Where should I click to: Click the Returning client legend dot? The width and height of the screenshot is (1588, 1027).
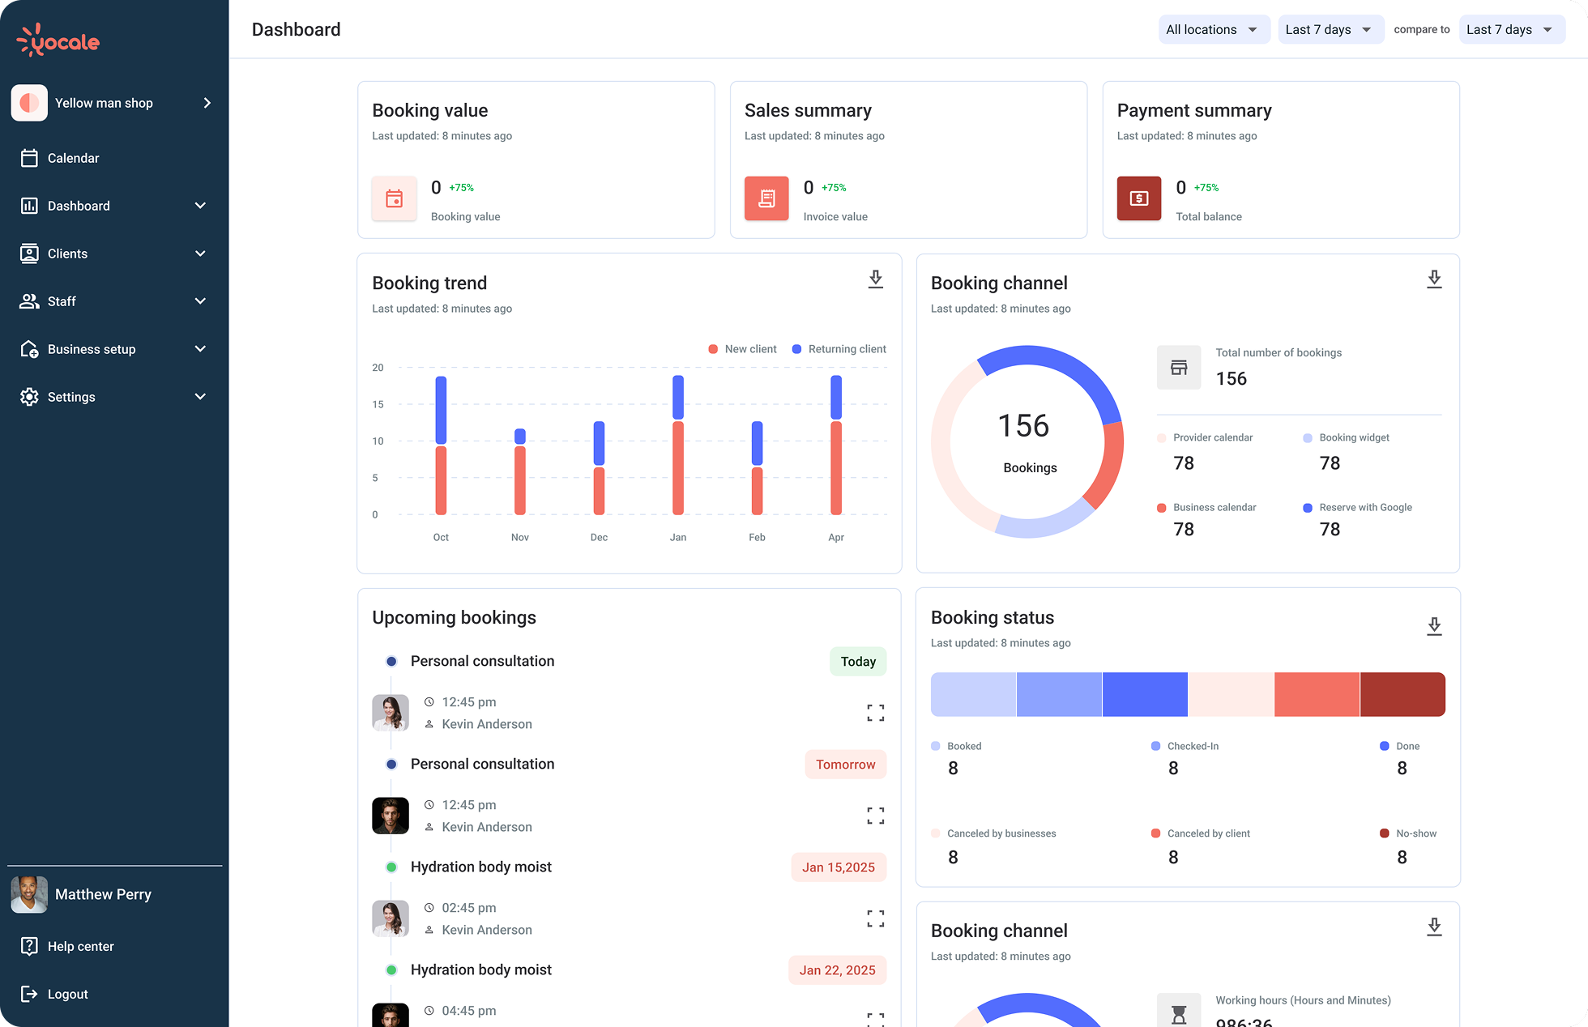point(796,349)
